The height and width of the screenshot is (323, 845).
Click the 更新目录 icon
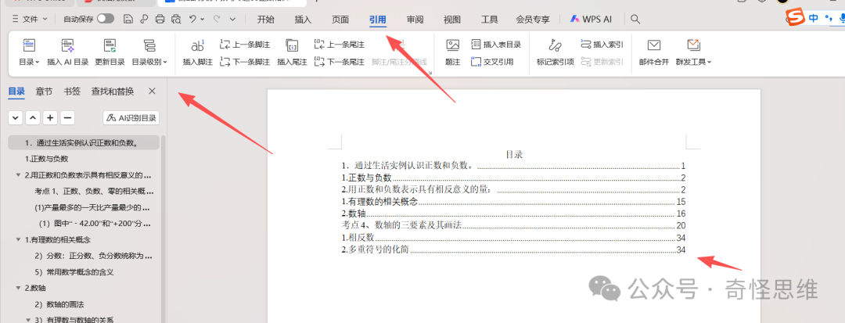110,46
